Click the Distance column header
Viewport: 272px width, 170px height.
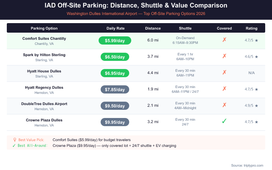pos(153,28)
